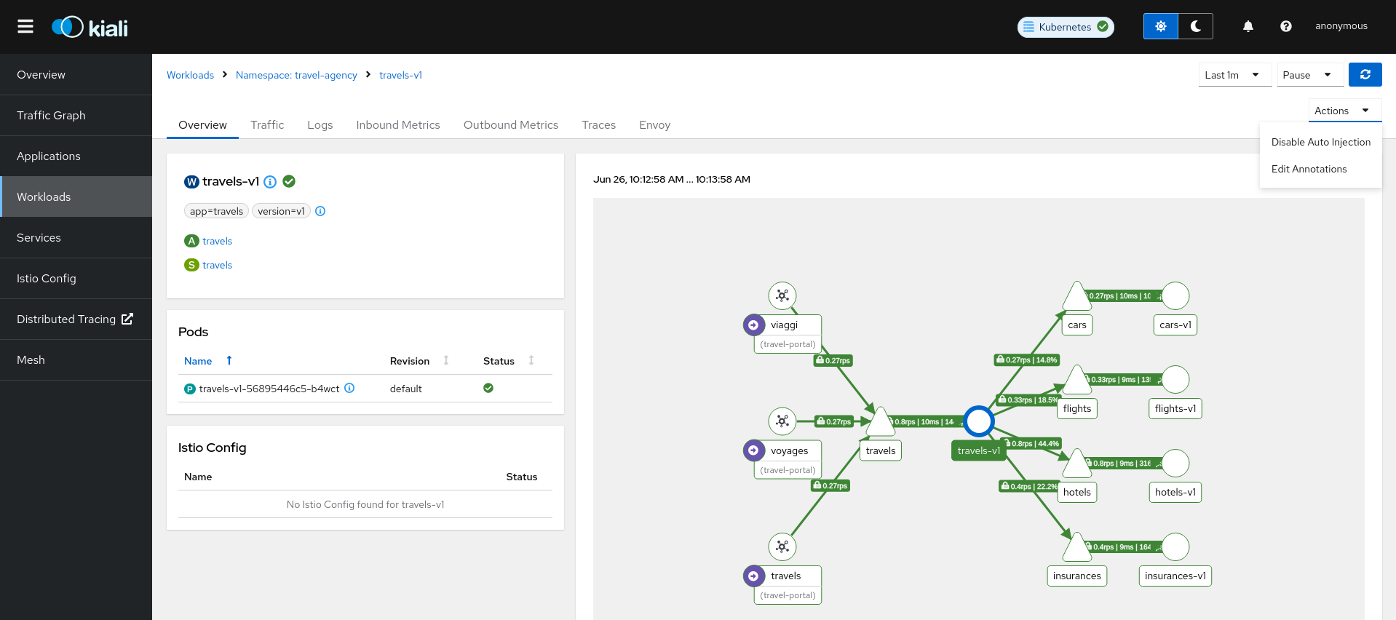Switch to light theme
The width and height of the screenshot is (1396, 620).
tap(1160, 26)
